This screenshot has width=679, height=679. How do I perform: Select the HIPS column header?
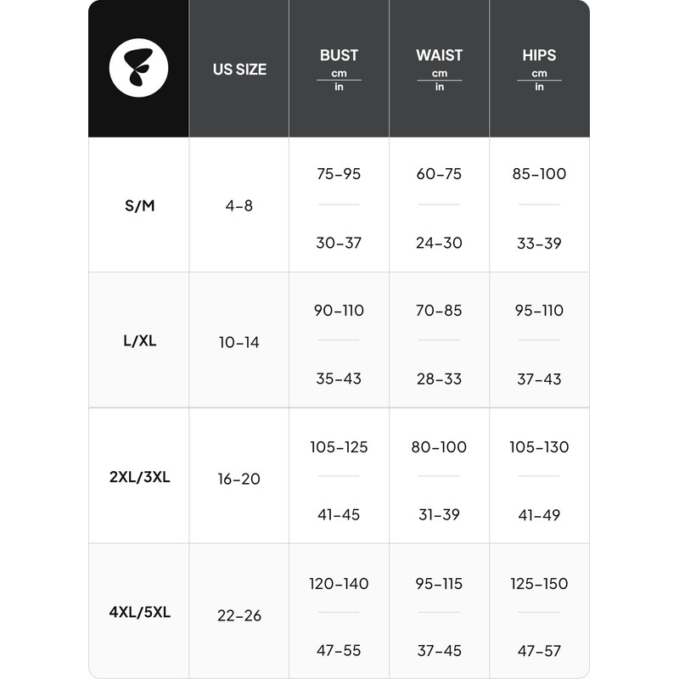point(539,56)
